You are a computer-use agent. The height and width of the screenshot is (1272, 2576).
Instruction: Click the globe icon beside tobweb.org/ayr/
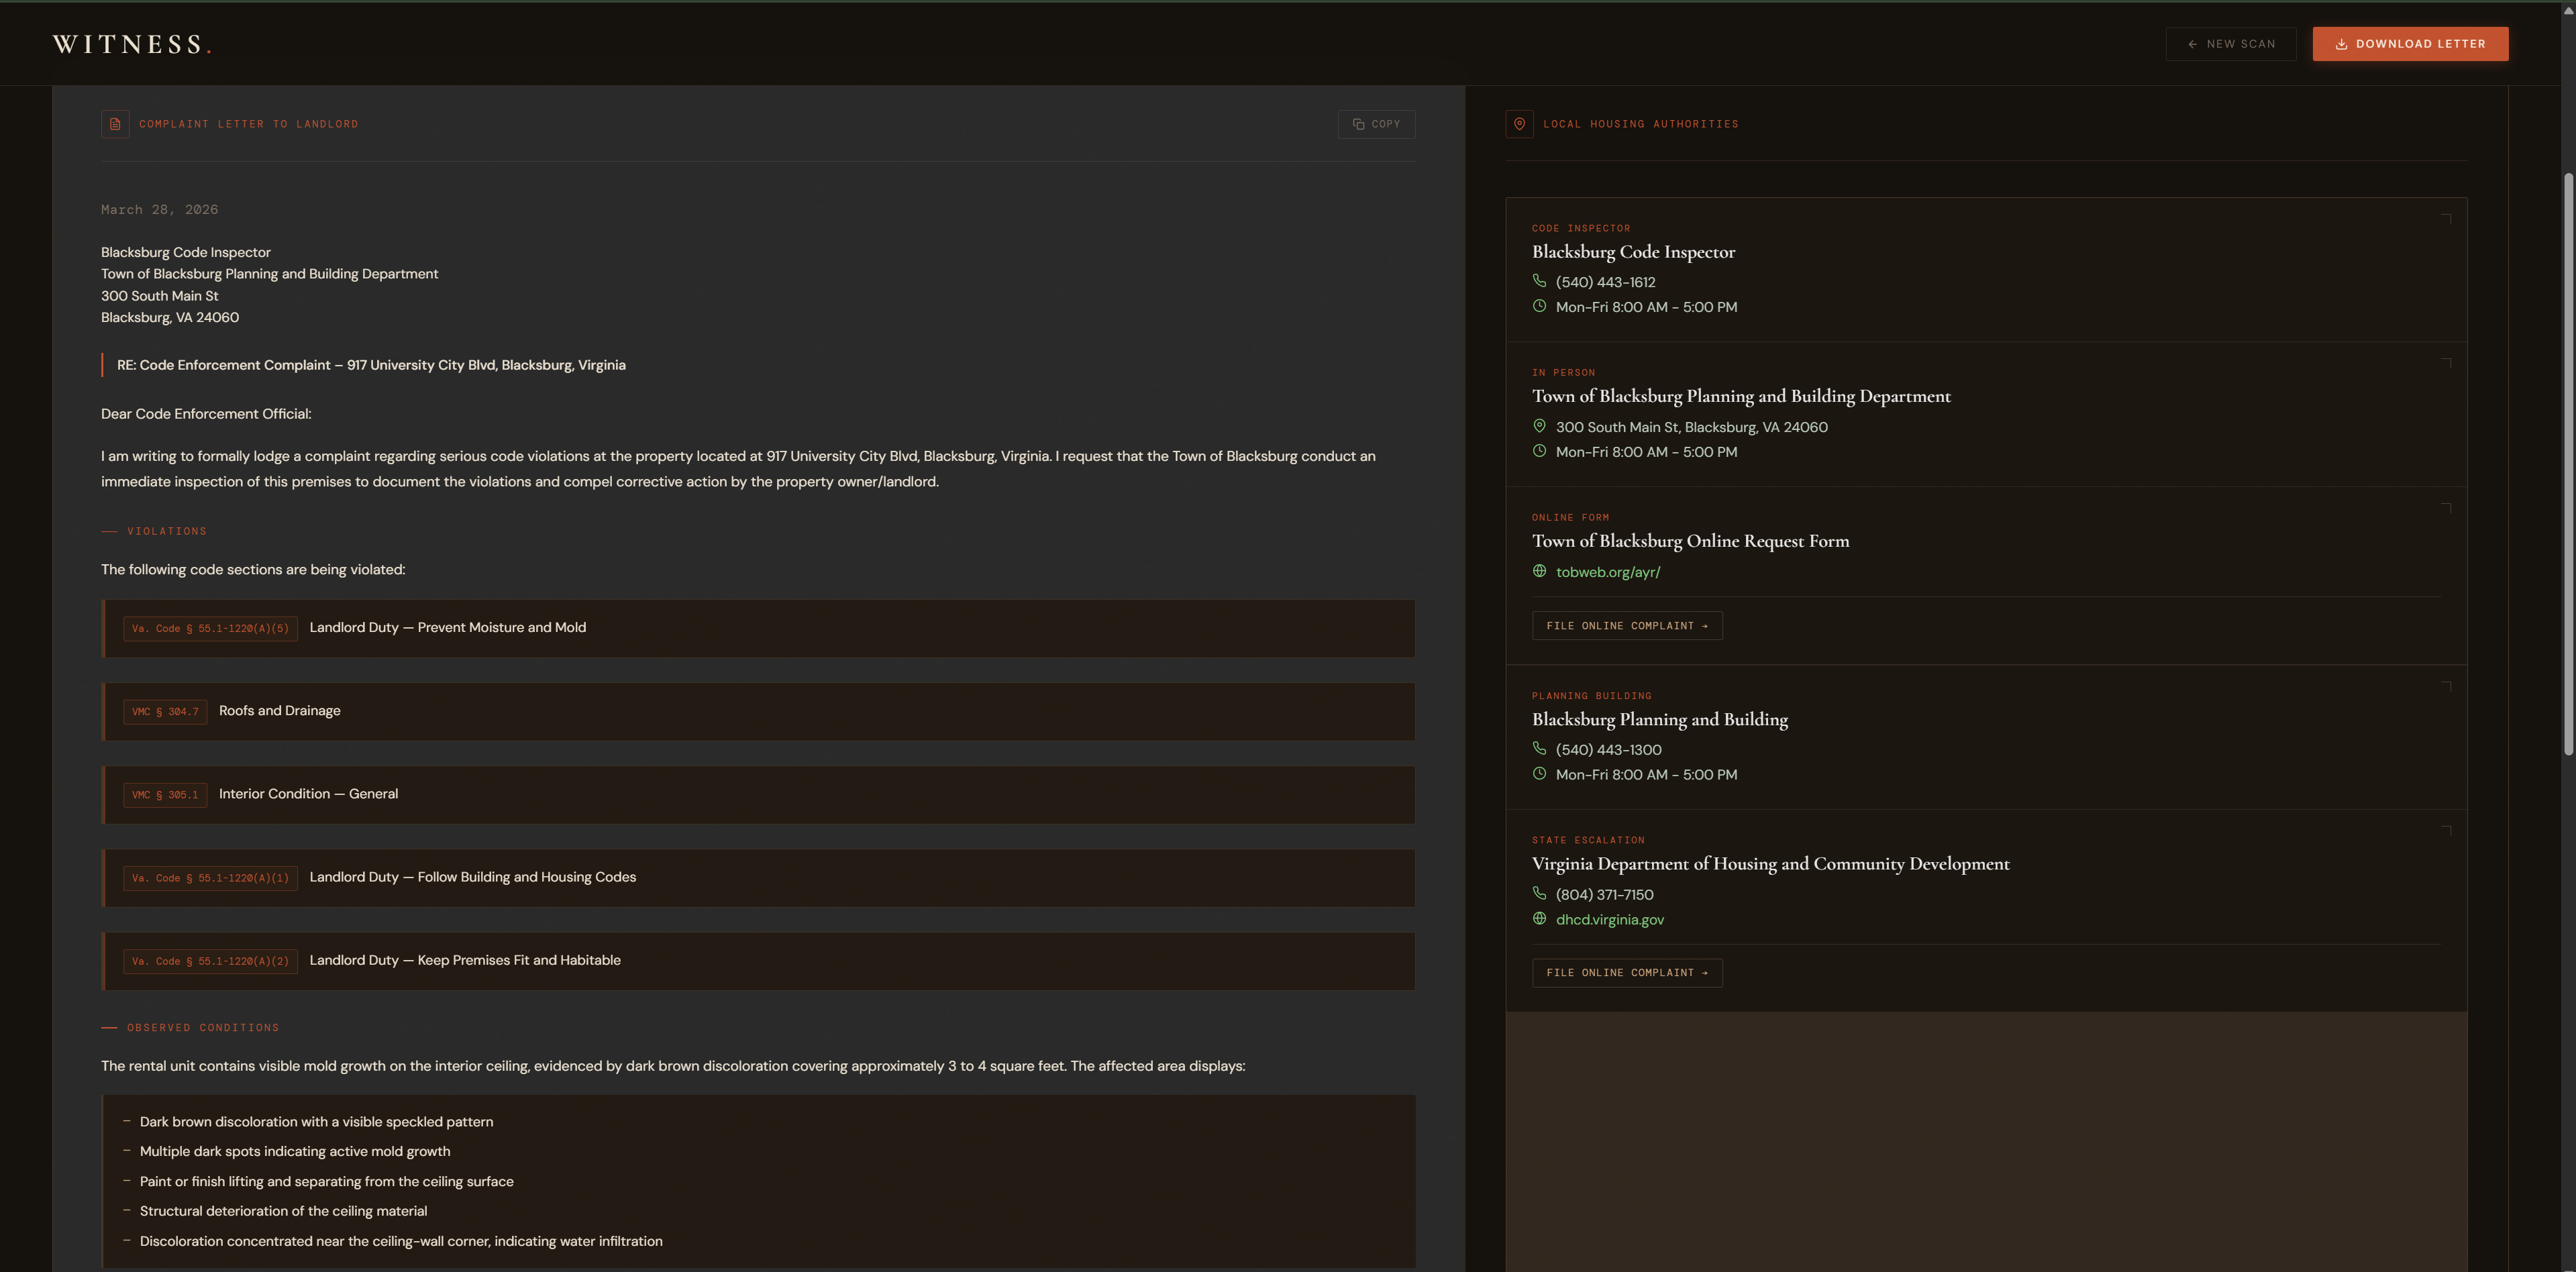[x=1539, y=571]
